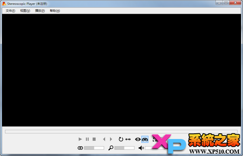Click the magnifier zoom icon
This screenshot has height=156, width=243.
[x=111, y=148]
